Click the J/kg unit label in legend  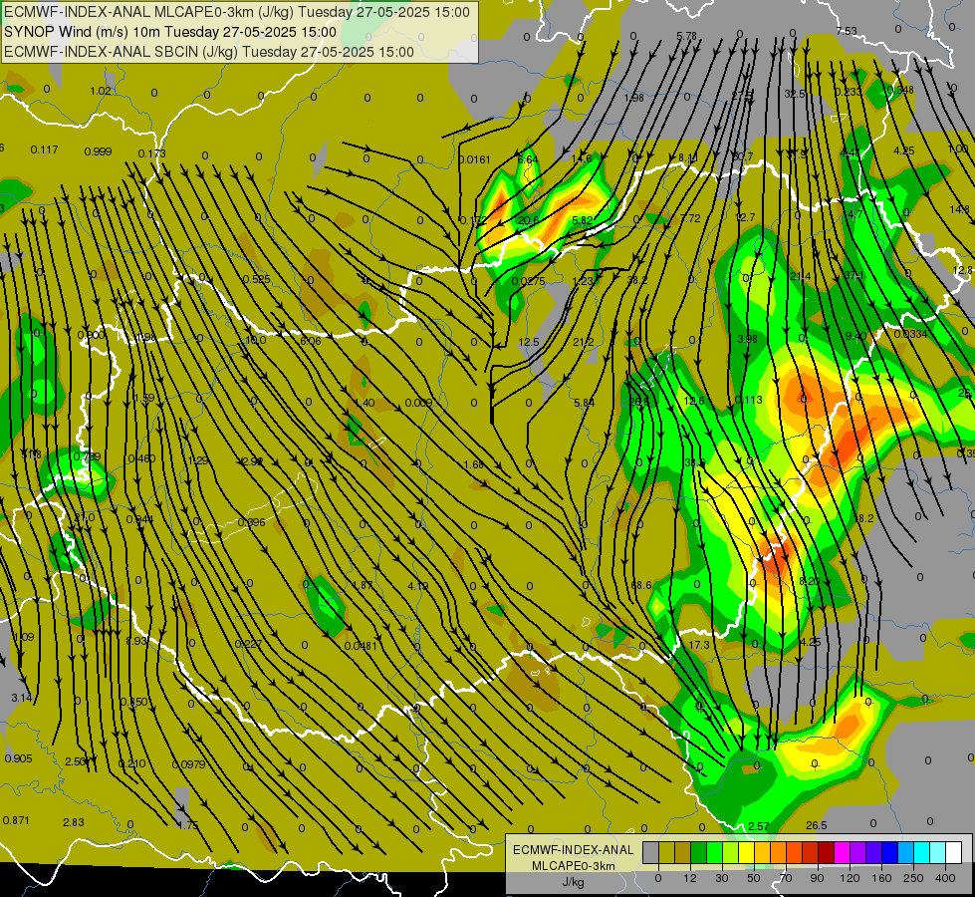573,882
